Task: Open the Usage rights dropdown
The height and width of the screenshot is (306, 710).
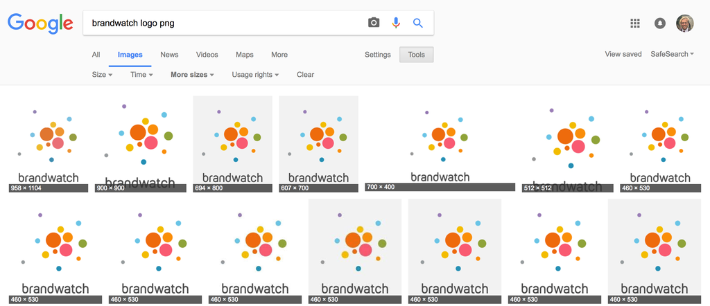Action: pos(255,75)
